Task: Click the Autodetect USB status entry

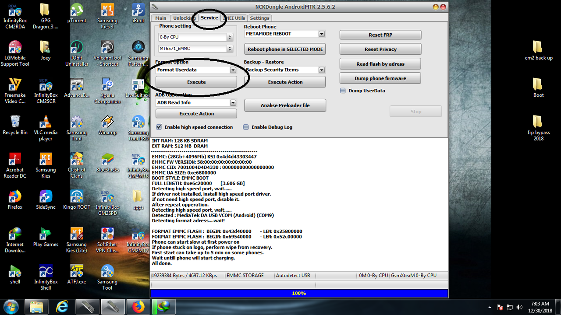Action: tap(293, 276)
